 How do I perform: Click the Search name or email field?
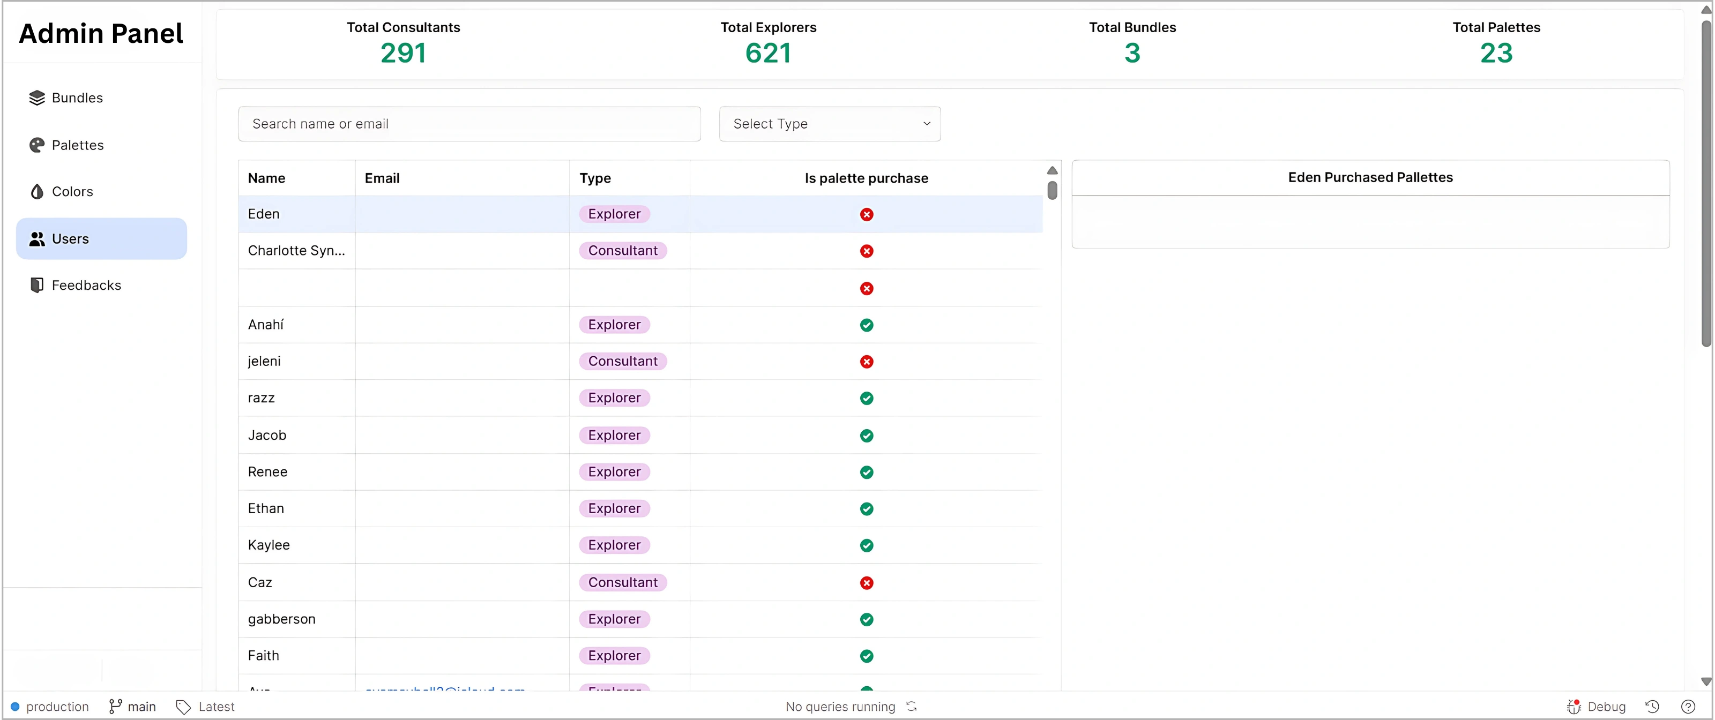(469, 124)
